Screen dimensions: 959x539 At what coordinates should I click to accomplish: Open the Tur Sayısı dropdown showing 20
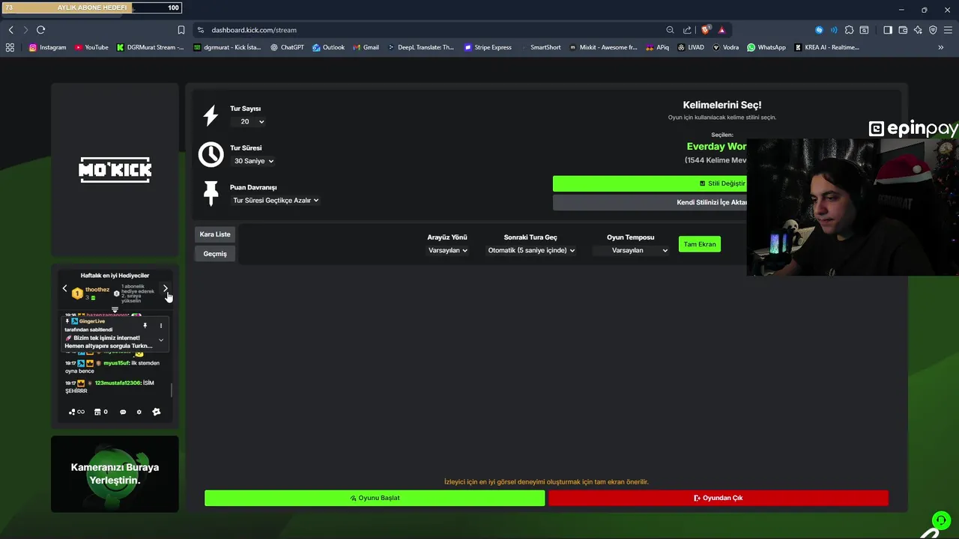tap(248, 121)
